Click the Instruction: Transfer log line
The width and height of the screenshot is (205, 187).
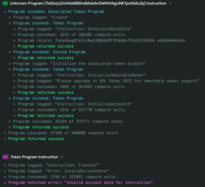coord(54,165)
